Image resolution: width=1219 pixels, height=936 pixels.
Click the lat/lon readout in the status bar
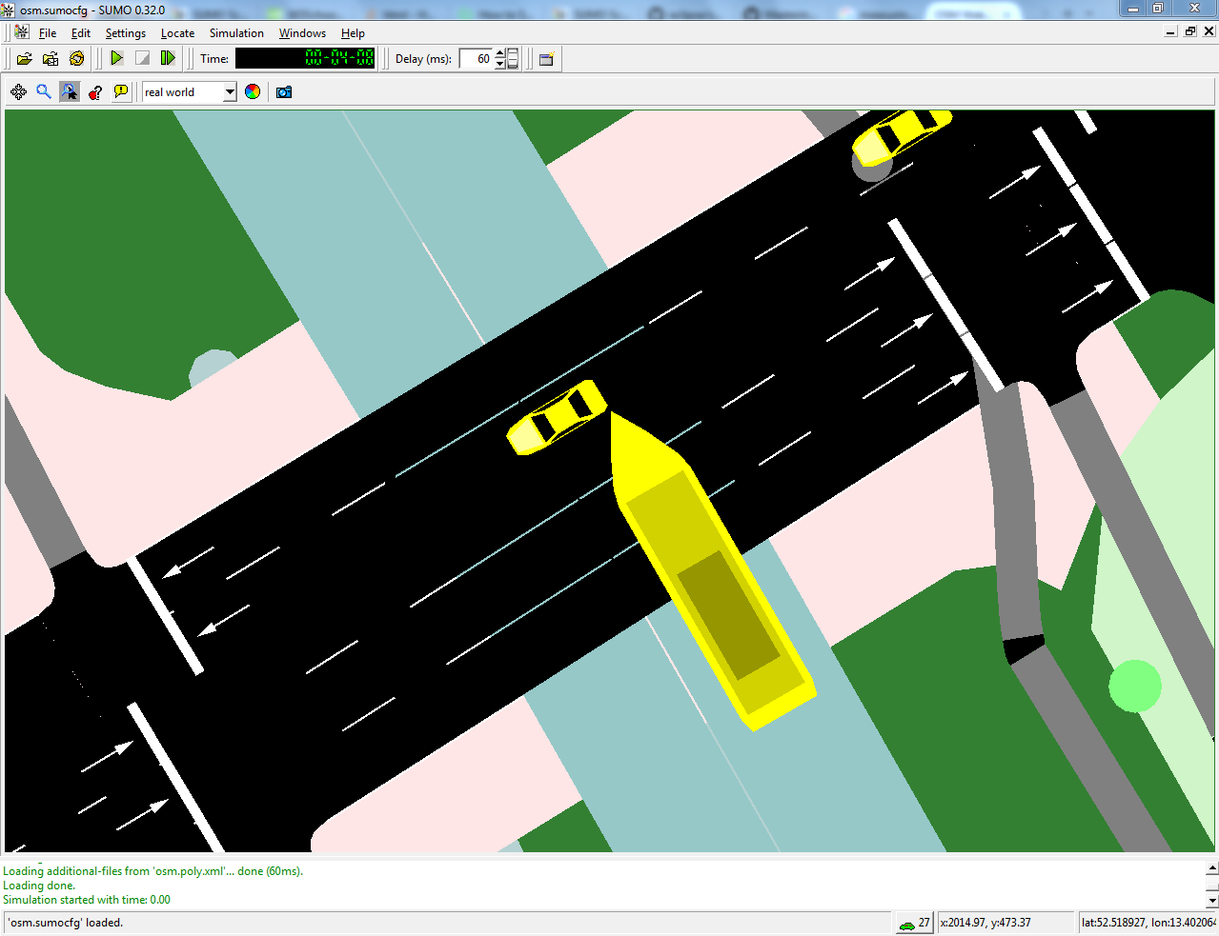coord(1148,923)
